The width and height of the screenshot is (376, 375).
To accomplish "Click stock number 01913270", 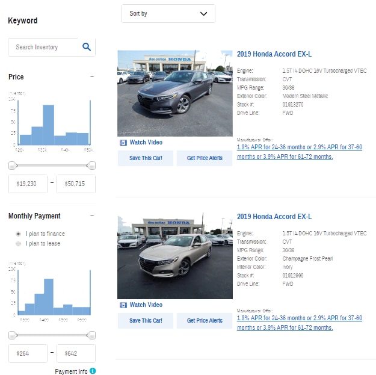I will coord(293,105).
